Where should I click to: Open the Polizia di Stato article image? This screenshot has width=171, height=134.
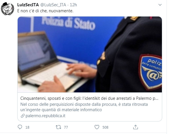[90, 54]
